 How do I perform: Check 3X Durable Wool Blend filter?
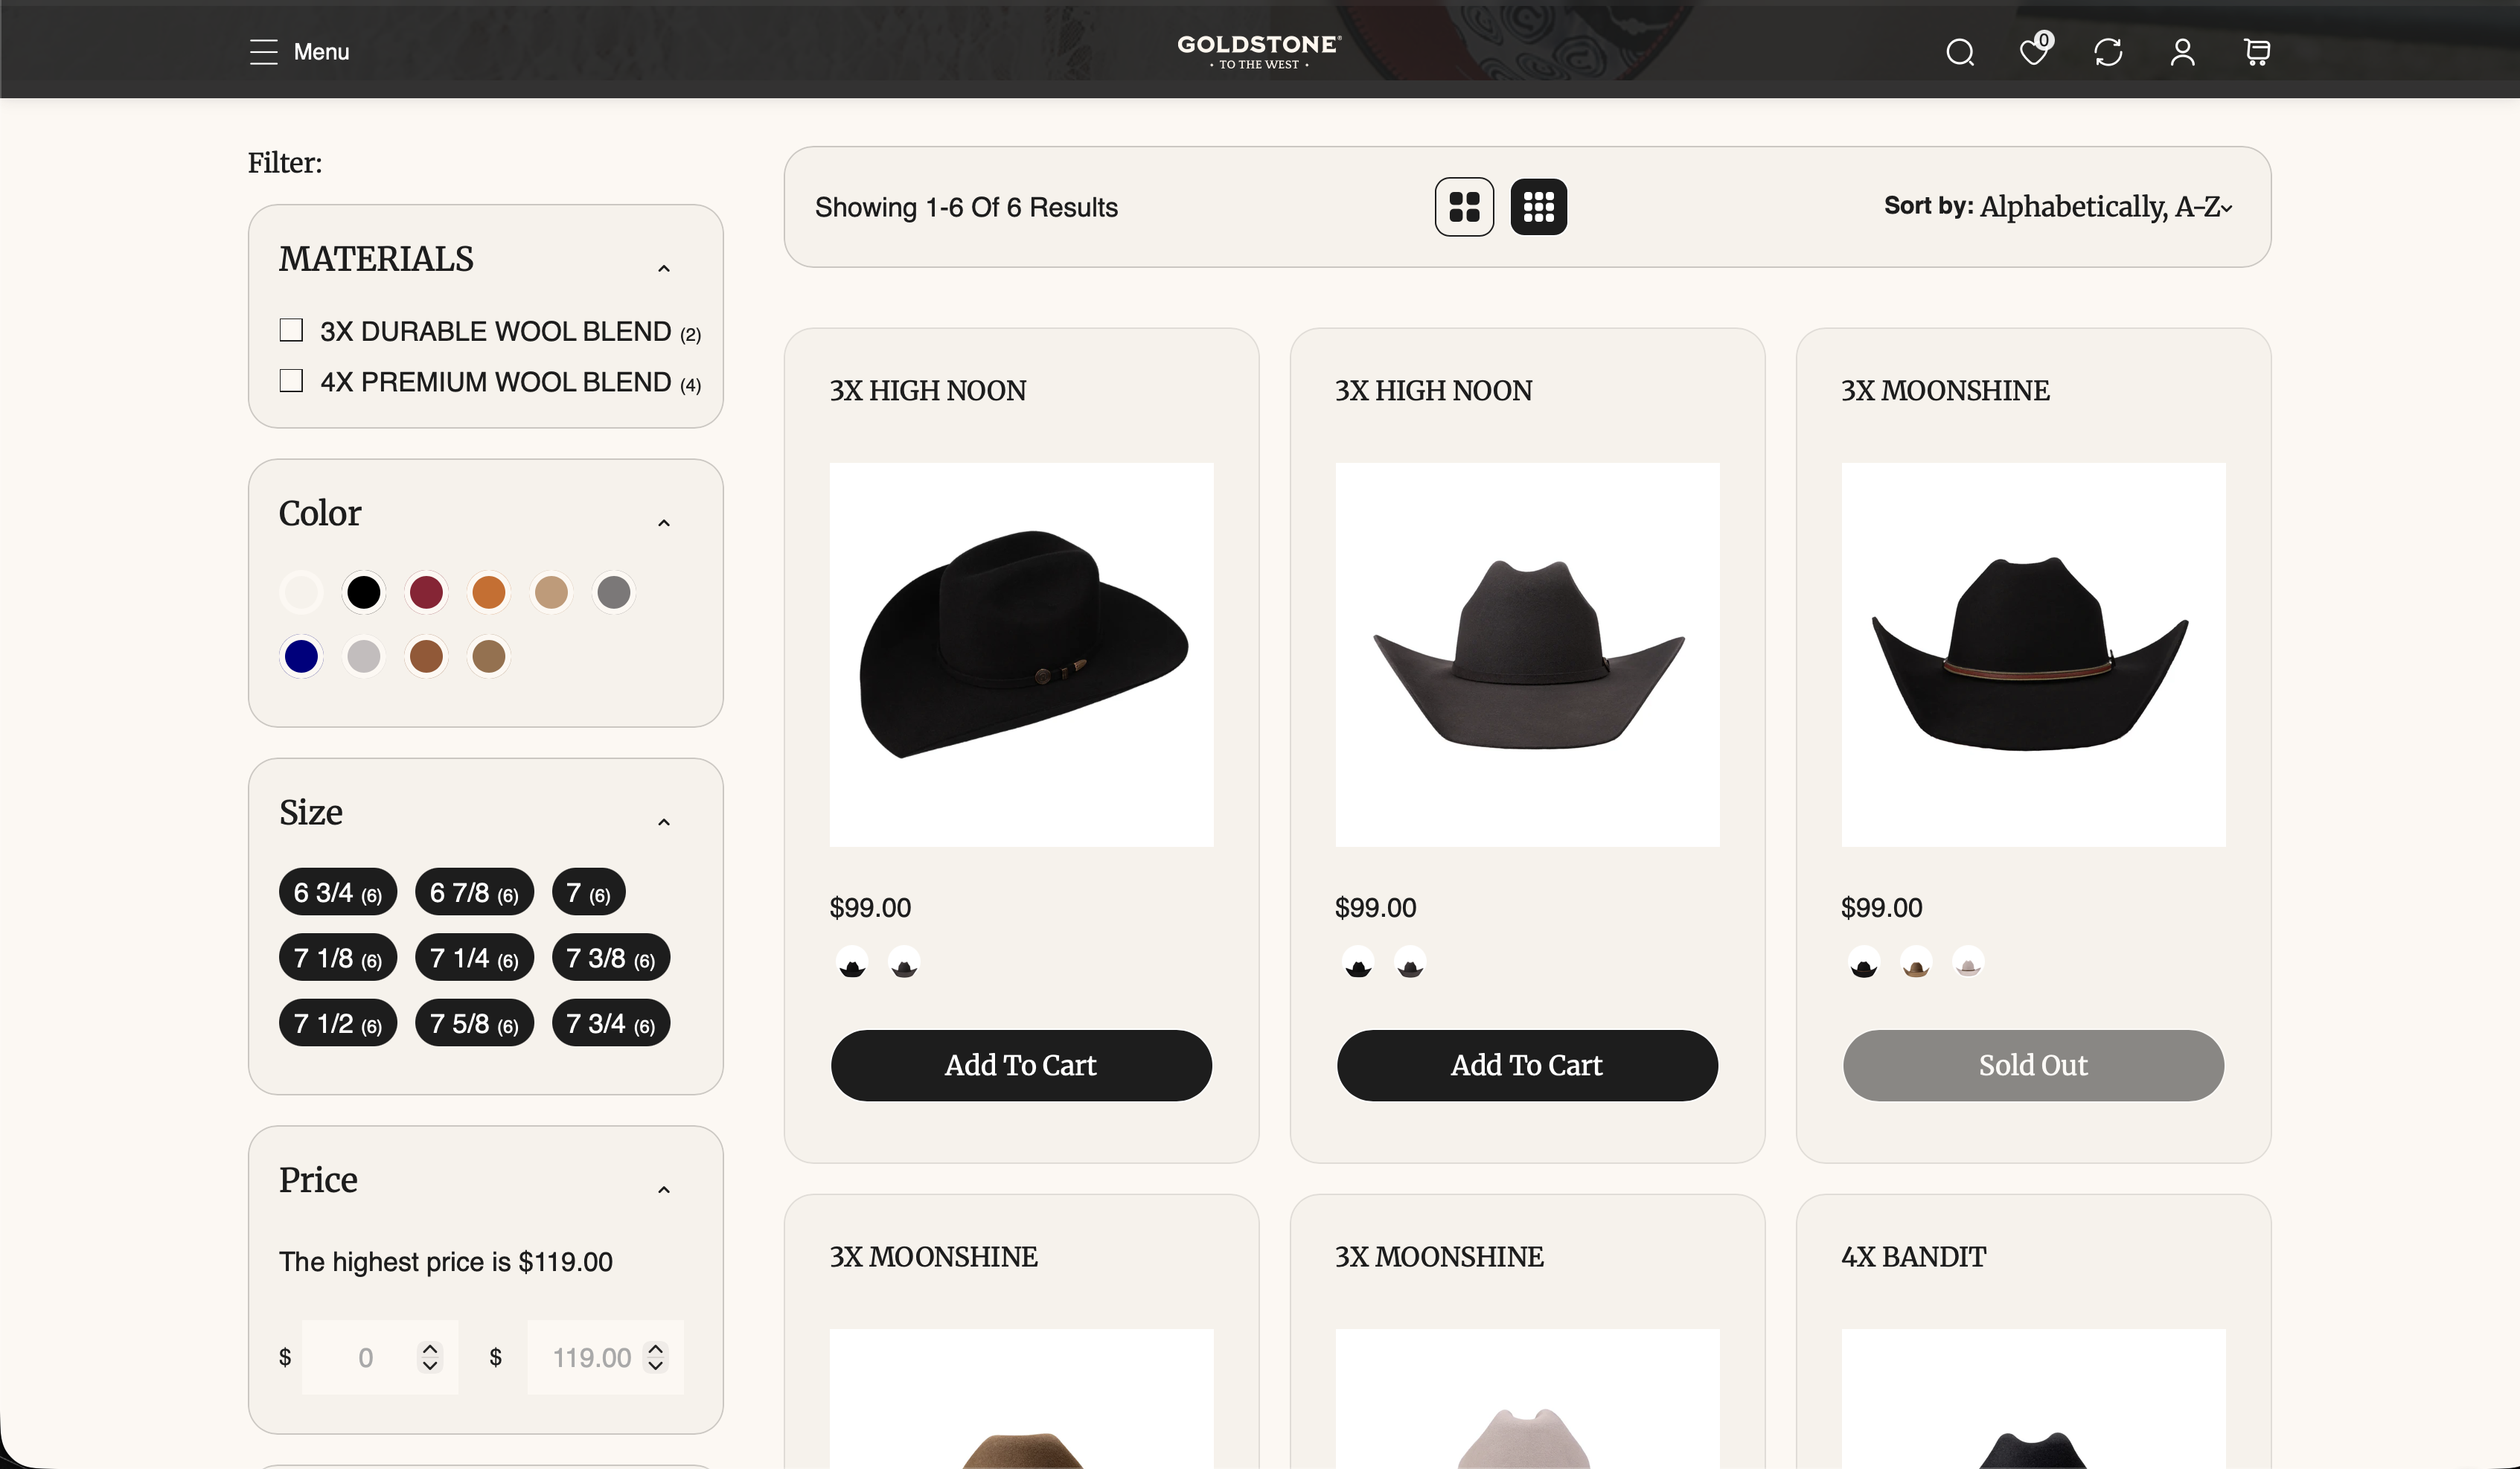[291, 330]
